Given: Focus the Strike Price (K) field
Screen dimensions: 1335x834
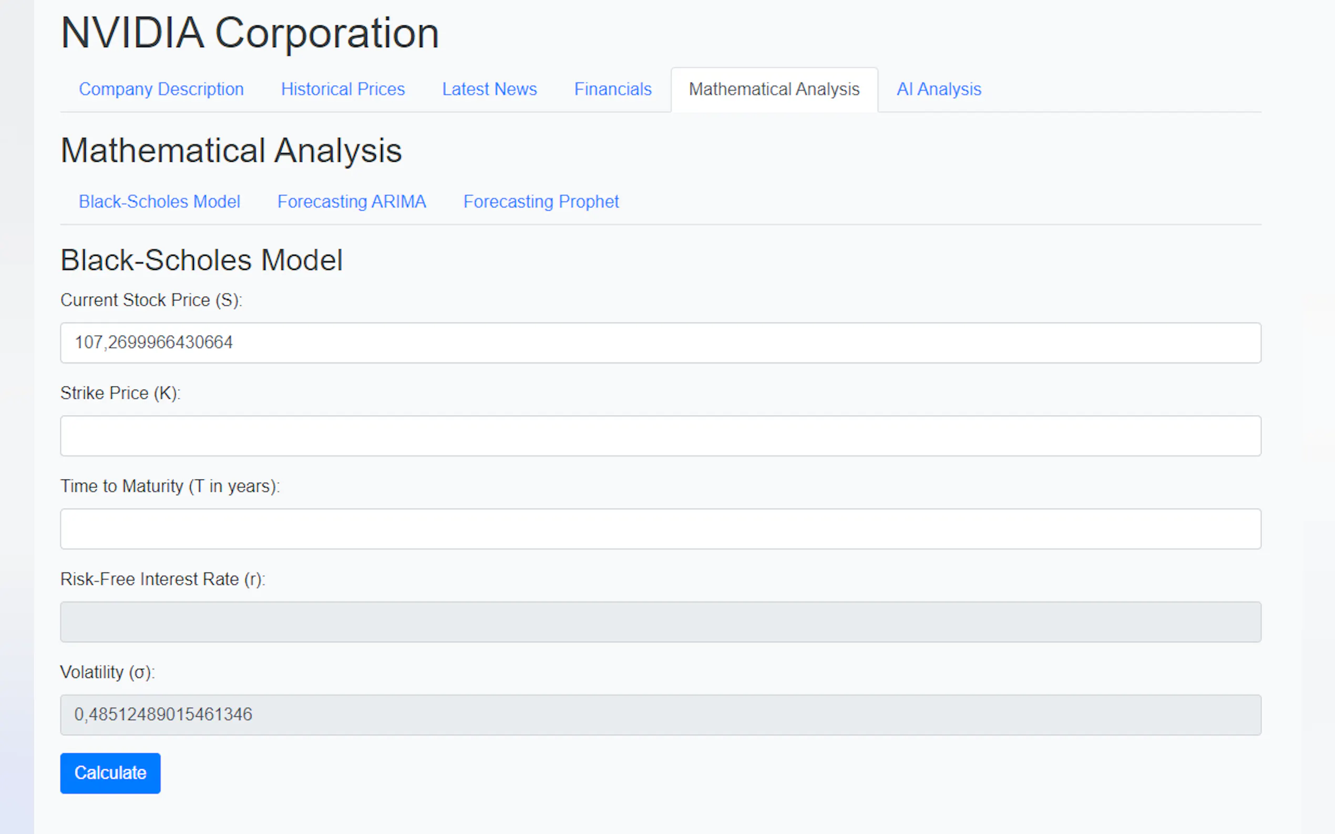Looking at the screenshot, I should click(x=660, y=436).
